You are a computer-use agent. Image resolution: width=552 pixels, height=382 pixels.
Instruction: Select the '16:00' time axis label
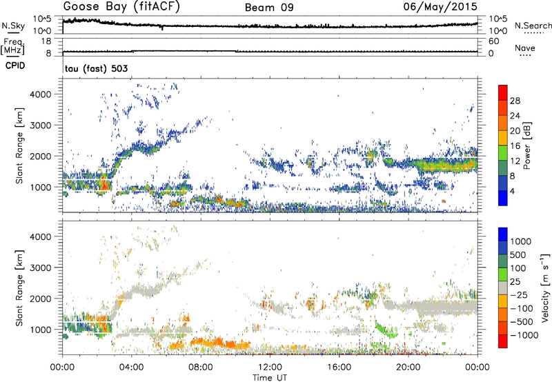coord(339,368)
